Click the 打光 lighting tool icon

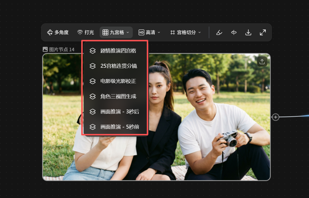80,32
